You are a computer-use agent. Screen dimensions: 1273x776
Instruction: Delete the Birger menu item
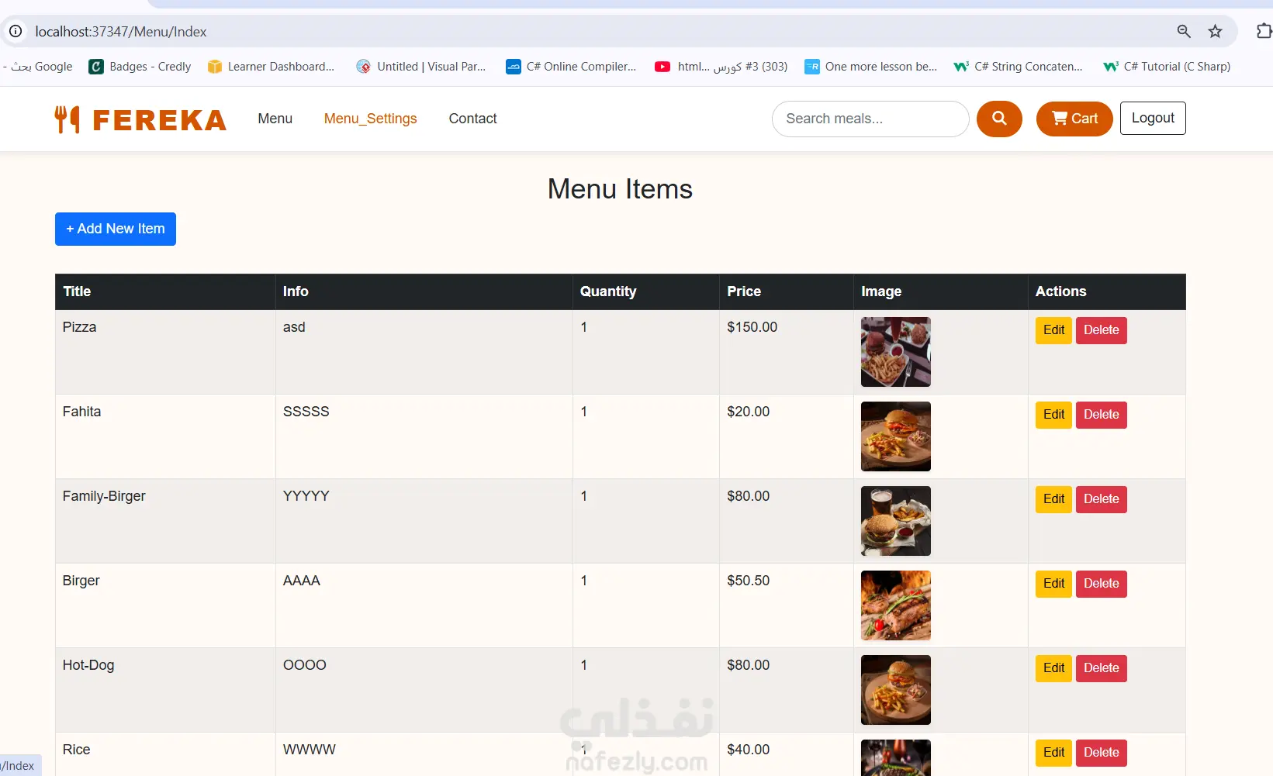pyautogui.click(x=1102, y=584)
